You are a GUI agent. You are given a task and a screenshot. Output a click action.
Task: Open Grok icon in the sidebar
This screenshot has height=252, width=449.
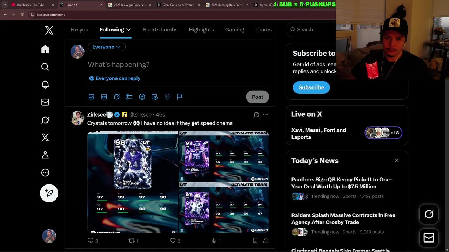[x=45, y=120]
